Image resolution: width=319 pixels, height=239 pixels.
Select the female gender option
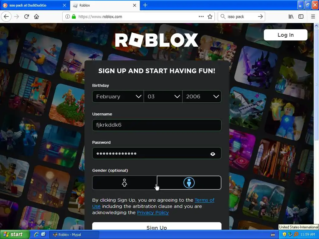125,183
